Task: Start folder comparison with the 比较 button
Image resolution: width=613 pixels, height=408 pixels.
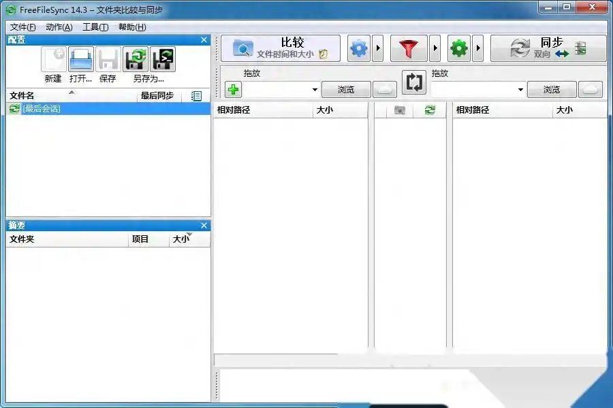Action: click(279, 48)
